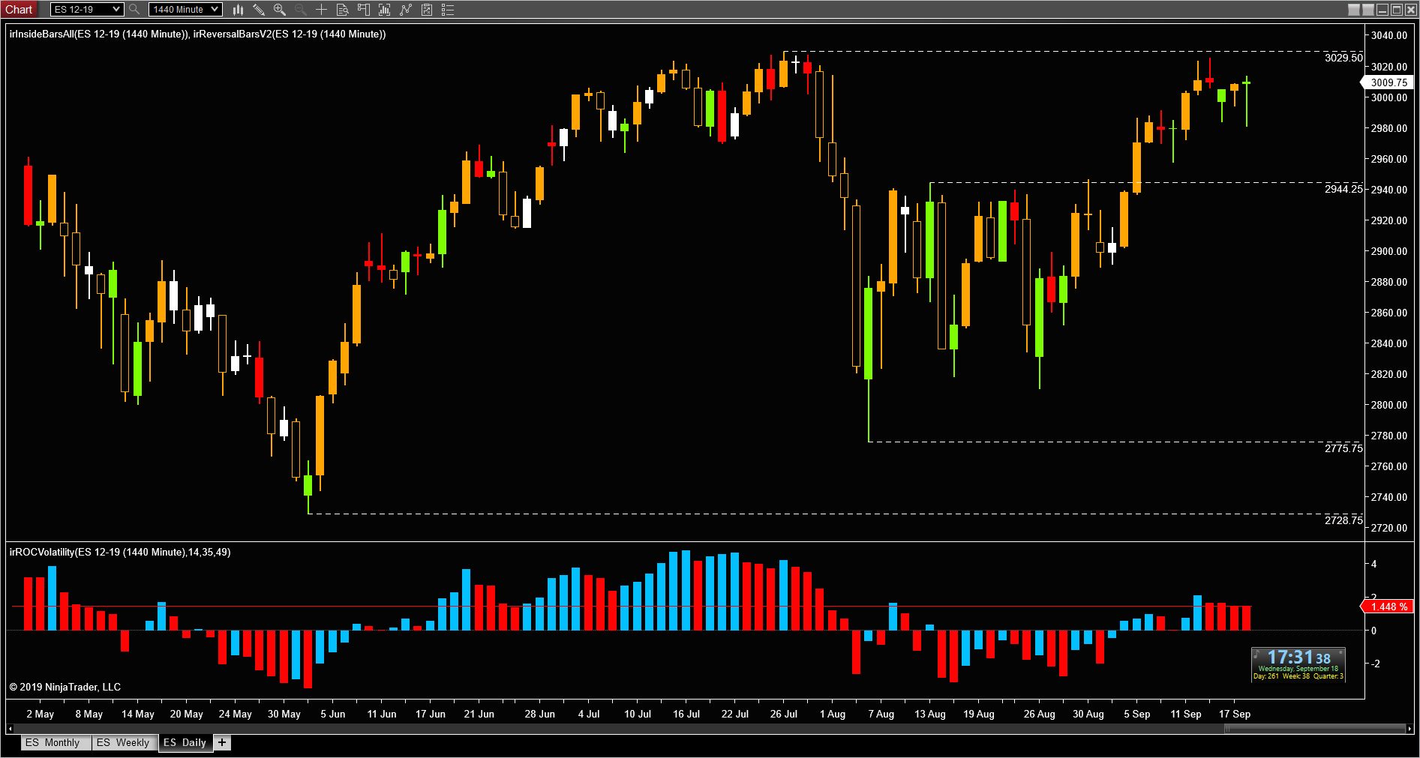Toggle the chart trader icon
The image size is (1420, 758).
(364, 10)
